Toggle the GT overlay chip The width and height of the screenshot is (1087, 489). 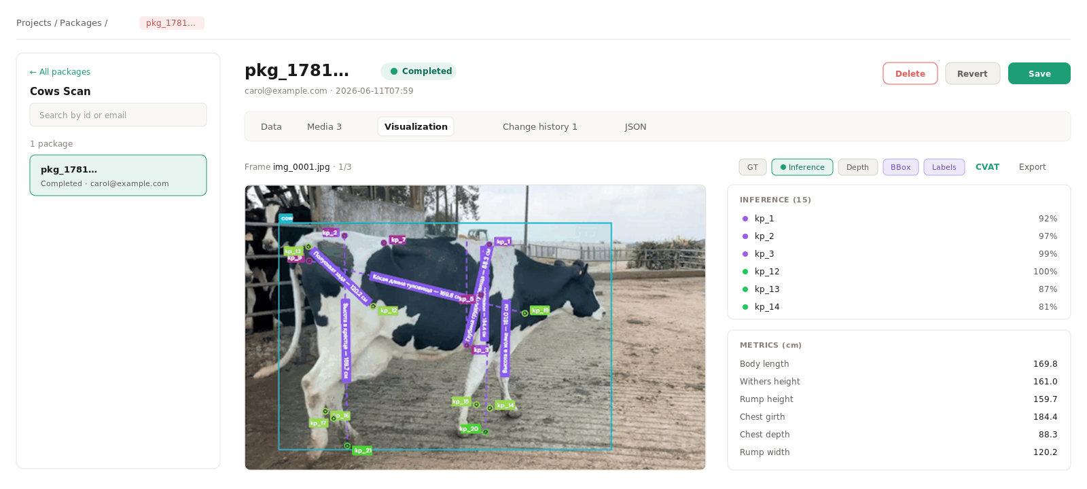coord(753,167)
